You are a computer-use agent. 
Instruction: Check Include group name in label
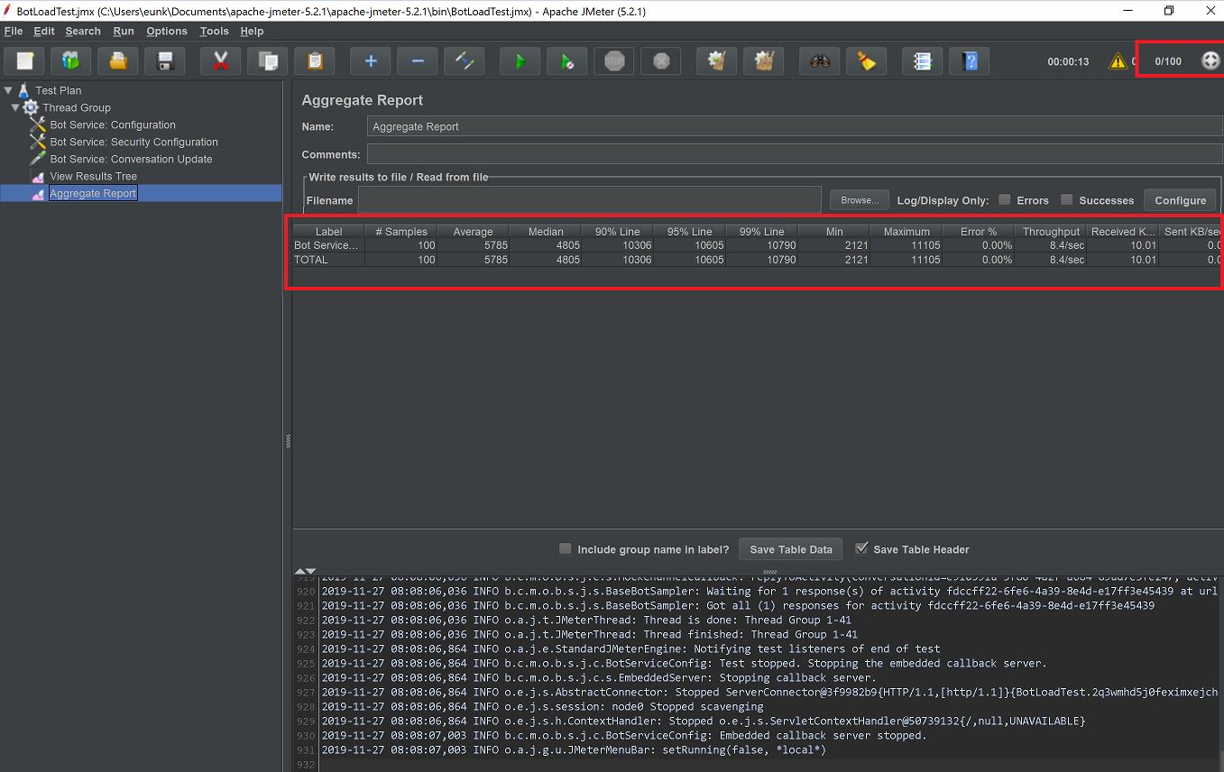tap(566, 548)
